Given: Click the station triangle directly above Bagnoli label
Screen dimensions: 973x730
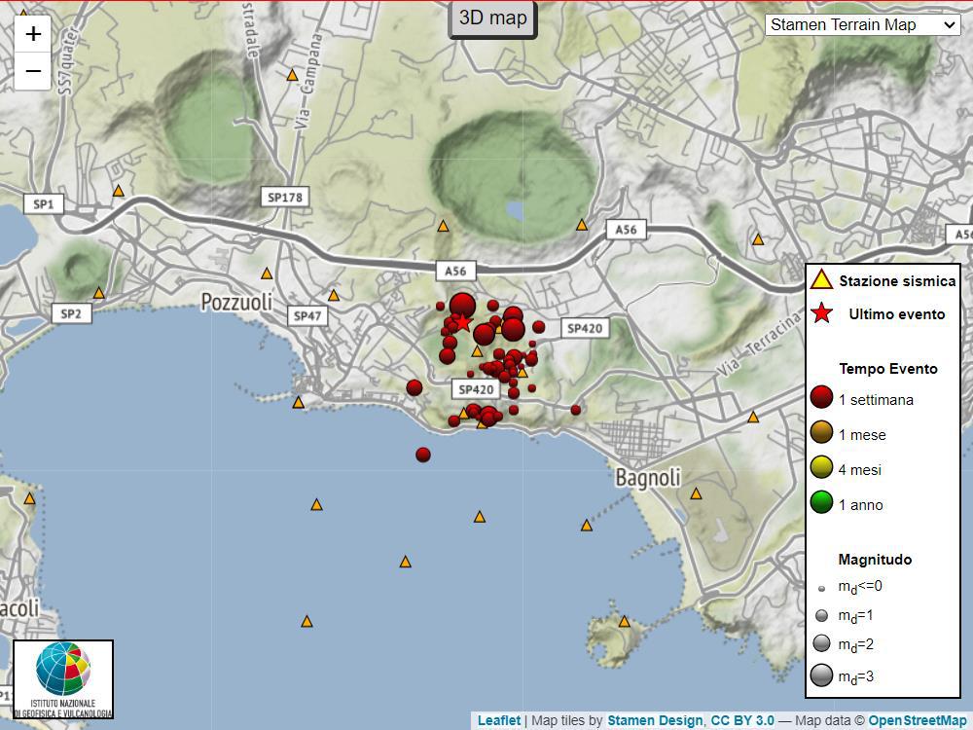Looking at the screenshot, I should point(753,418).
